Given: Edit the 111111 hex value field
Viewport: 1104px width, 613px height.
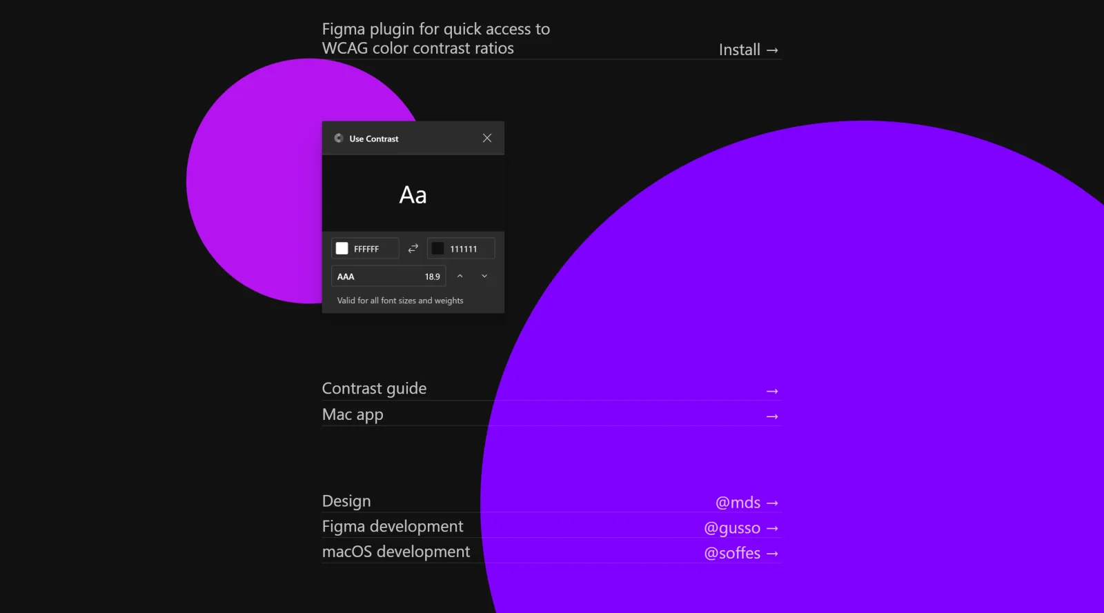Looking at the screenshot, I should 461,248.
